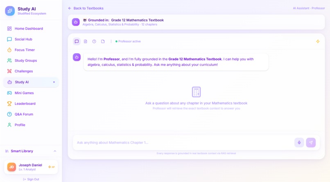330x182 pixels.
Task: Click 'Lv. 1 Analyst' level text
Action: click(x=27, y=169)
